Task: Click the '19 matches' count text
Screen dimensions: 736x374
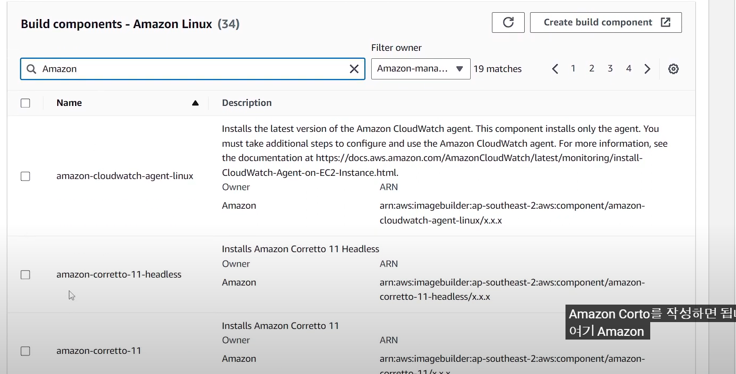Action: [x=498, y=69]
